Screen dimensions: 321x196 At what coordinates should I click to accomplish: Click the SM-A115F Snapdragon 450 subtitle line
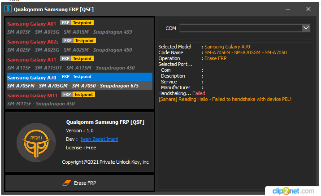coord(71,68)
